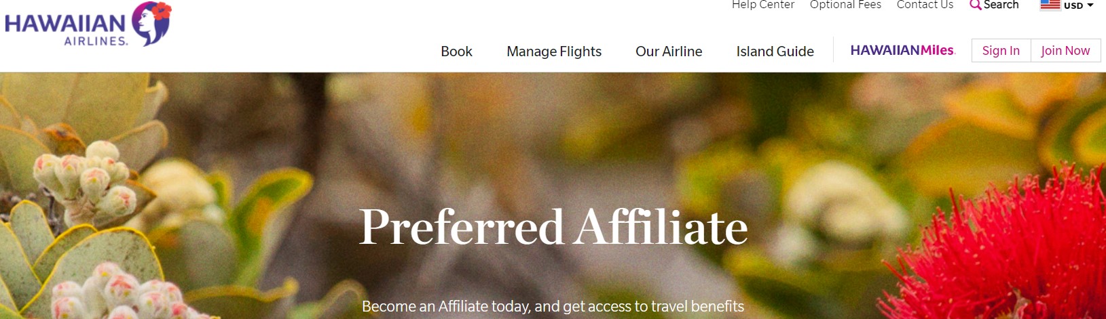Open the Island Guide menu
Image resolution: width=1106 pixels, height=319 pixels.
pos(775,51)
